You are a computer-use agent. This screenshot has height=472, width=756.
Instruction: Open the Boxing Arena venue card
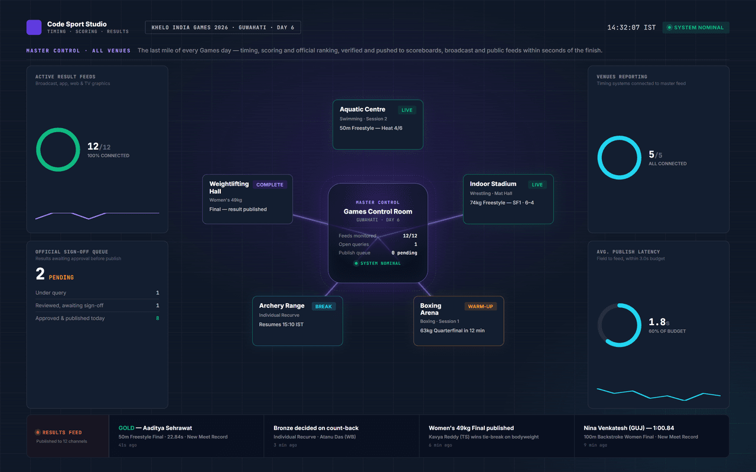pyautogui.click(x=459, y=321)
